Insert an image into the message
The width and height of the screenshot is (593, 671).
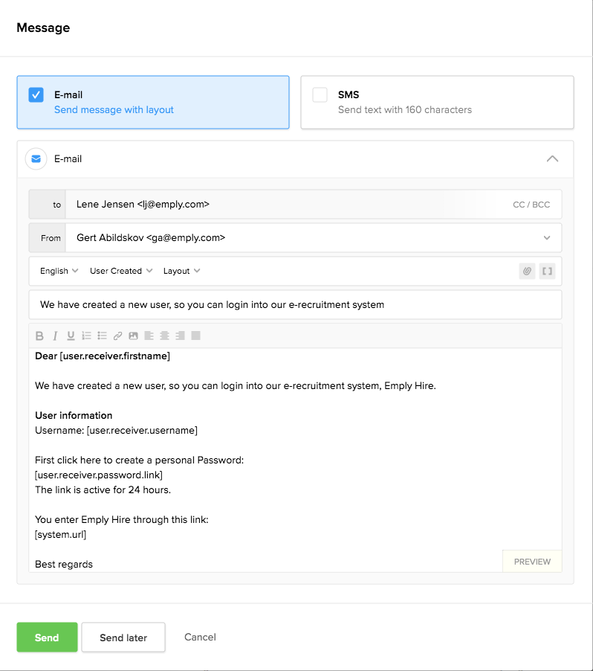pos(133,335)
